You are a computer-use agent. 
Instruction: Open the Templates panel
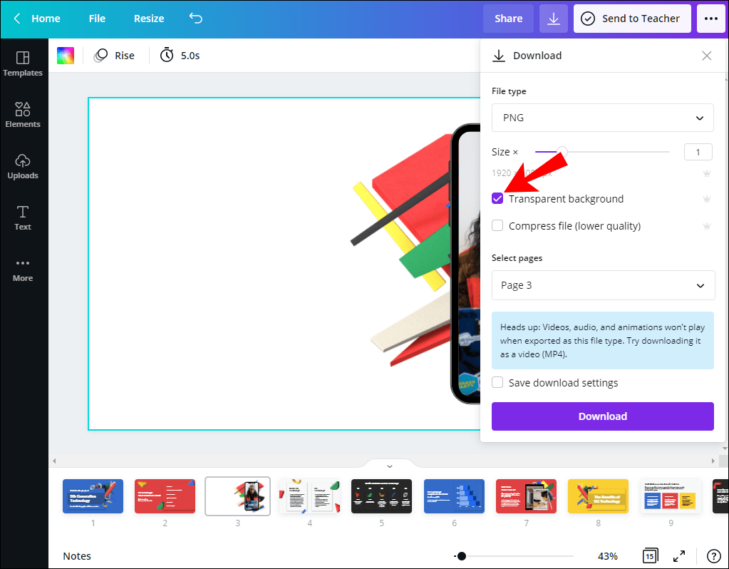tap(23, 64)
